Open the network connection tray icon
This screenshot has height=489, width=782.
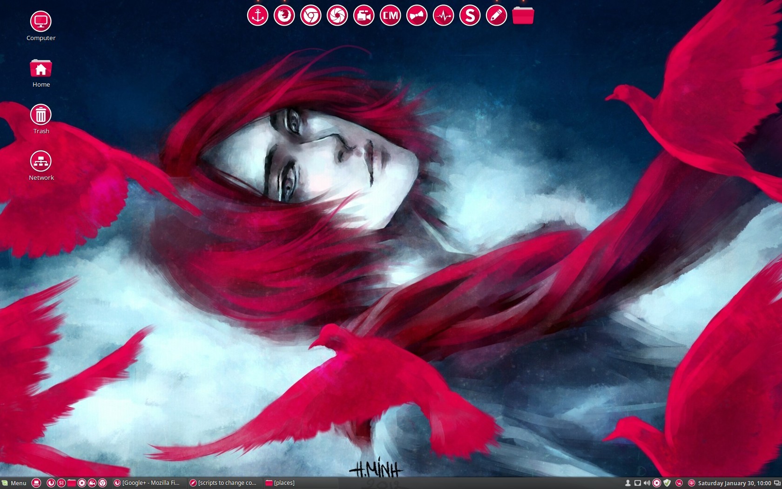(637, 483)
